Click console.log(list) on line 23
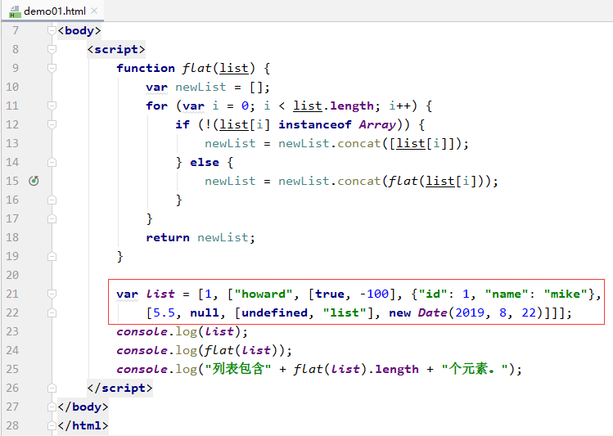 (x=183, y=331)
